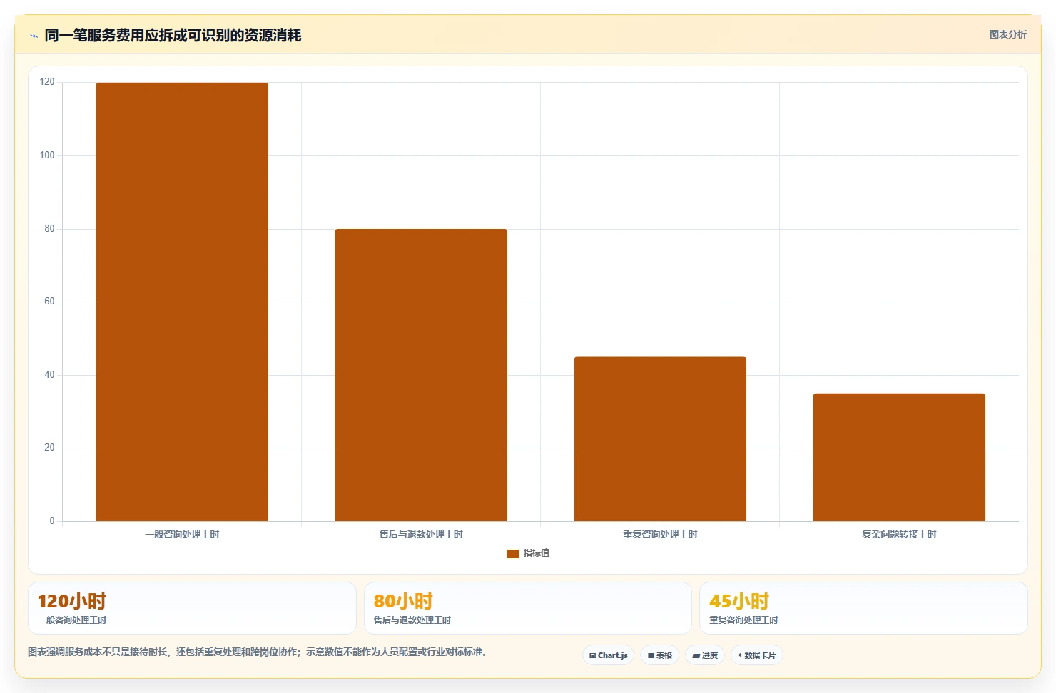Screen dimensions: 1056x693
Task: Click the 指标值 legend text
Action: pyautogui.click(x=537, y=553)
